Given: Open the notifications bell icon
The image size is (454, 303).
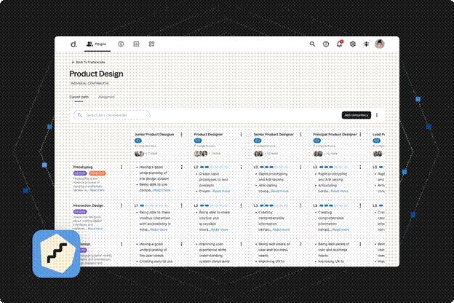Looking at the screenshot, I should (339, 44).
